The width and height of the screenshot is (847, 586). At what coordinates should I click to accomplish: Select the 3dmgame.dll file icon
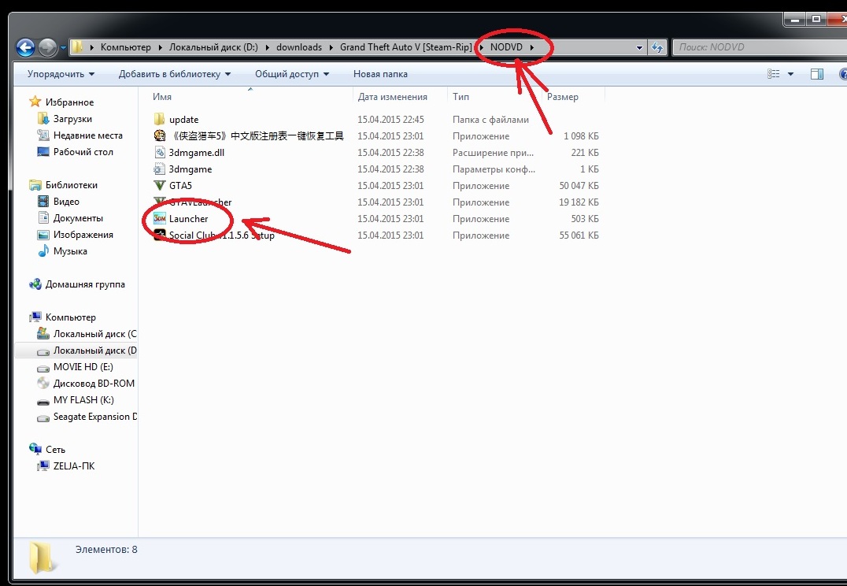coord(159,153)
